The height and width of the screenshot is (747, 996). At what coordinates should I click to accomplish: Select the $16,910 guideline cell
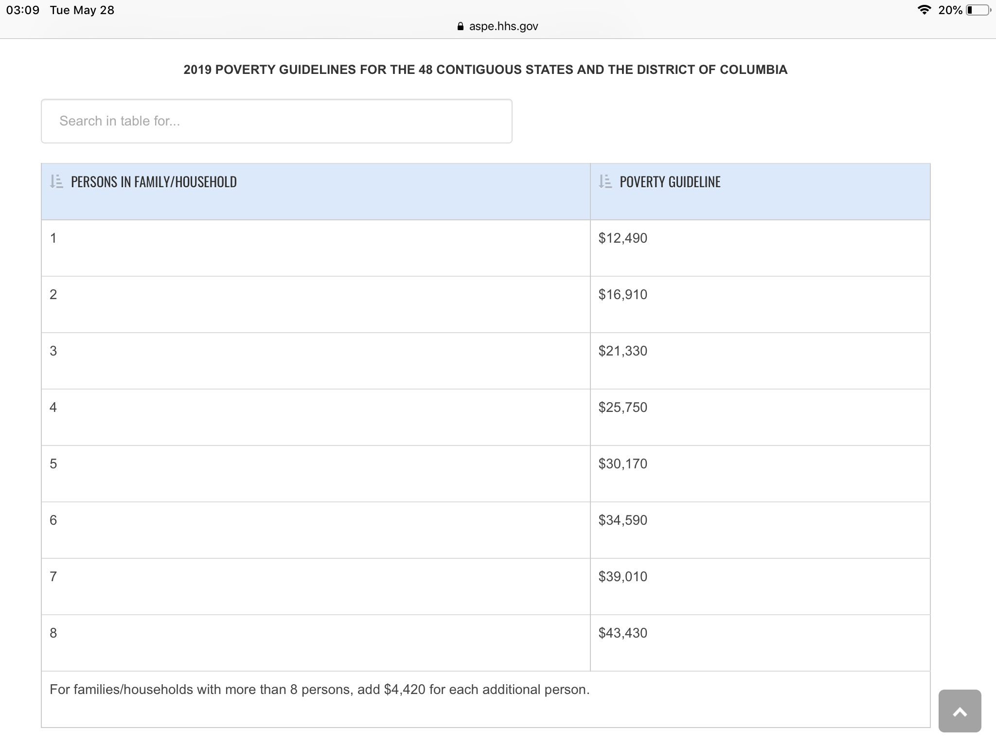(x=760, y=304)
